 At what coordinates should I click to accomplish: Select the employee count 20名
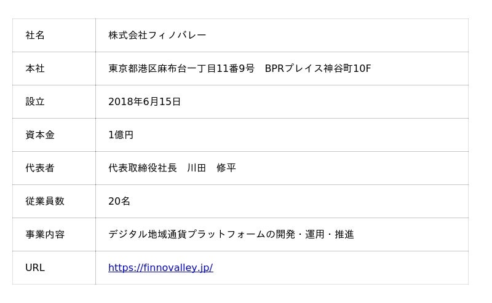pos(119,201)
